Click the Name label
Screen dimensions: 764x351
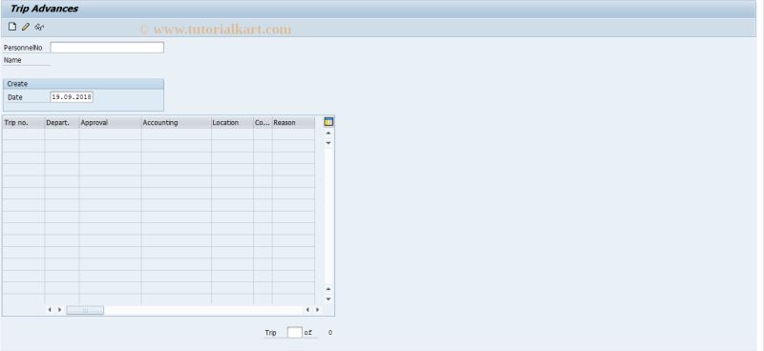[x=12, y=60]
